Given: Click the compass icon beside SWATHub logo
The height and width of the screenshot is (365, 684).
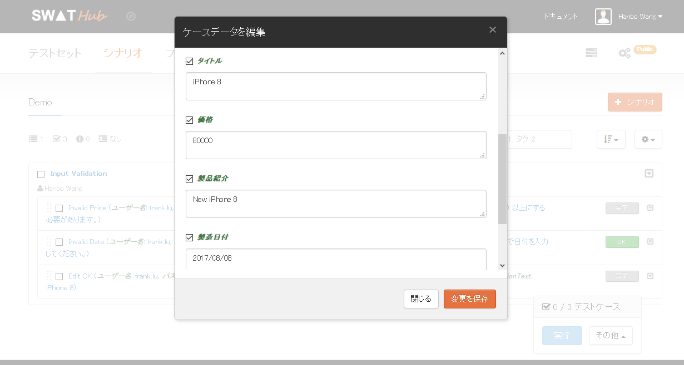Looking at the screenshot, I should (131, 17).
